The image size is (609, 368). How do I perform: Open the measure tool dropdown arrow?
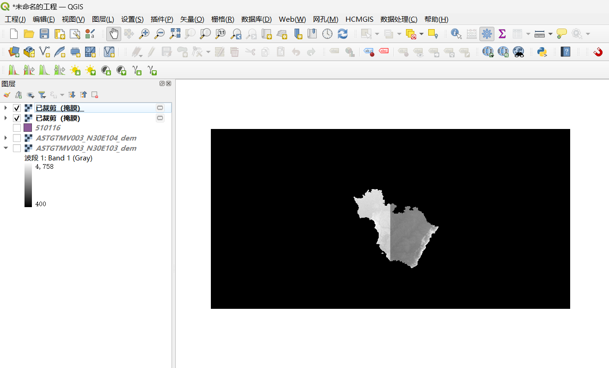[550, 34]
